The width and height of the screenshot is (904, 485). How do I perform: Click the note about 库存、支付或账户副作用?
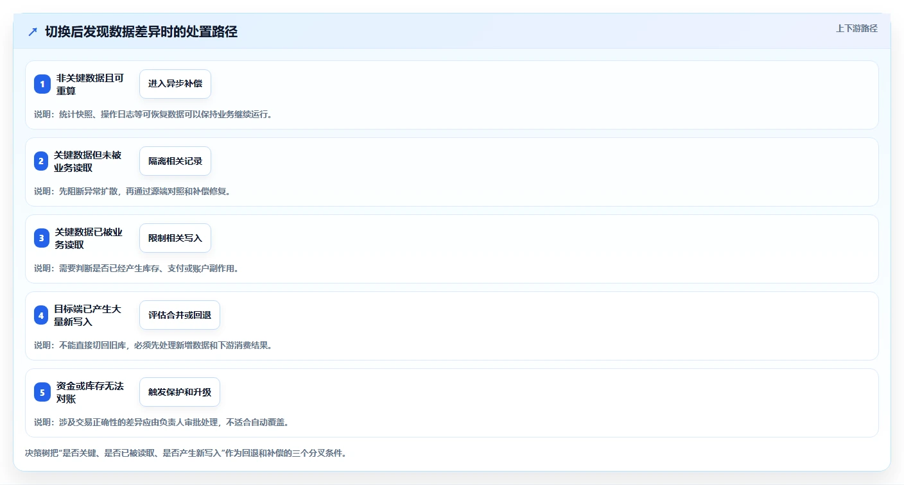pyautogui.click(x=136, y=268)
